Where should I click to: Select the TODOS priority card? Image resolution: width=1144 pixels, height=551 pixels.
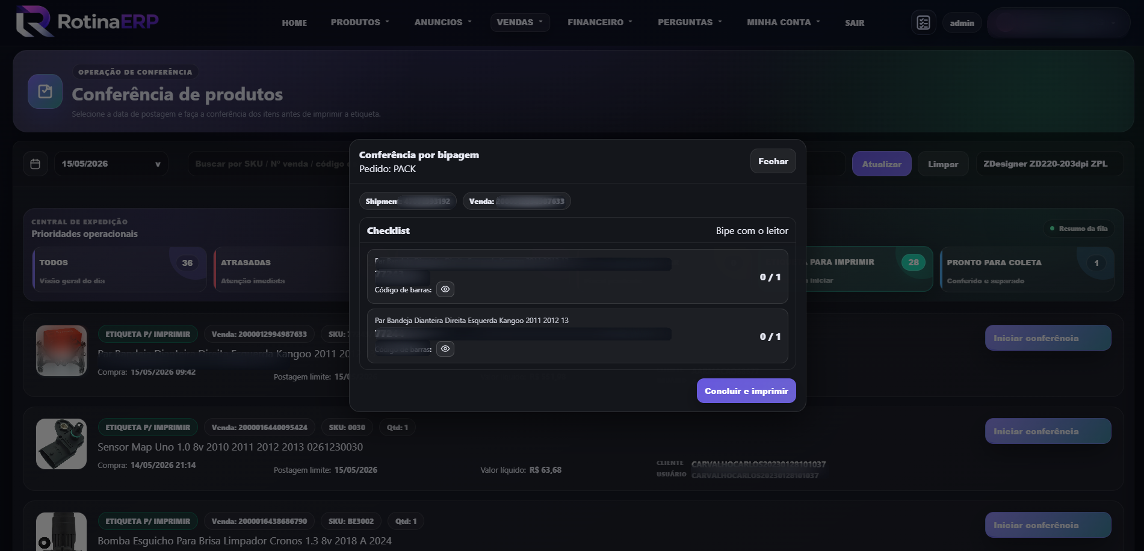[119, 269]
